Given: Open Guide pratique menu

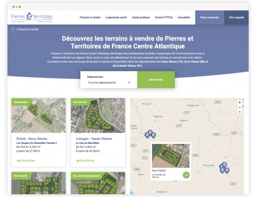Looking at the screenshot, I should pos(141,17).
